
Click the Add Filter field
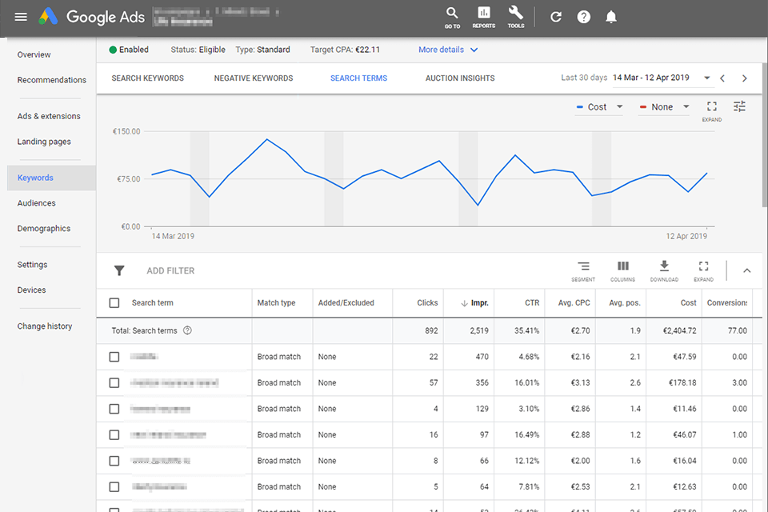170,271
